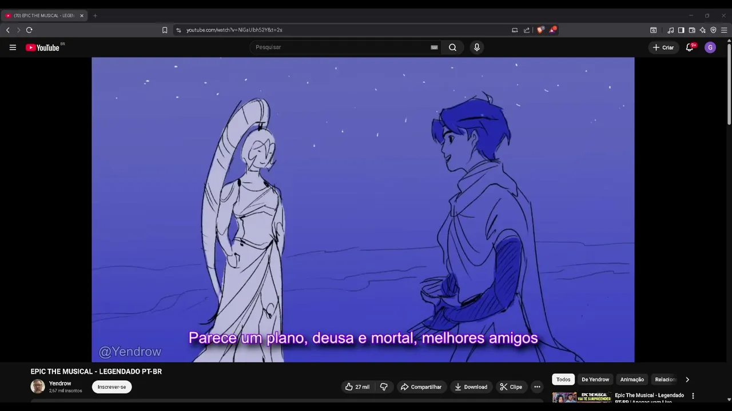Dislike the video with thumbs down
This screenshot has height=411, width=732.
[x=384, y=387]
